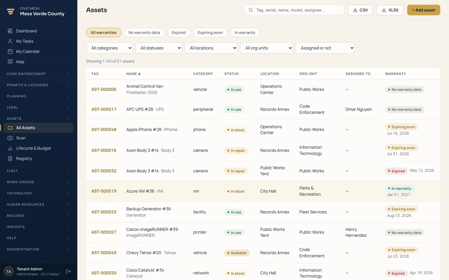
Task: Expand the Planning section
Action: (38, 96)
